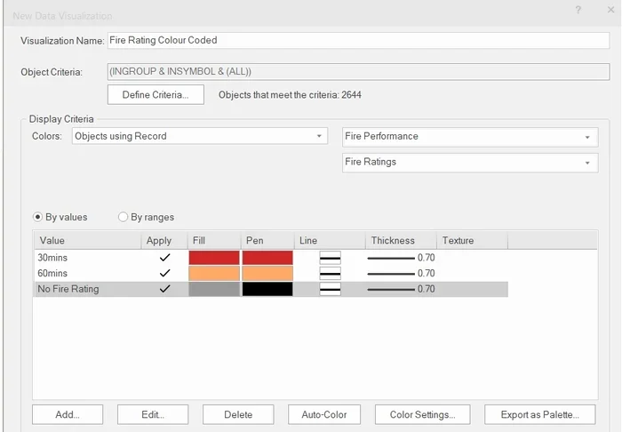Select the By values radio button

(38, 217)
